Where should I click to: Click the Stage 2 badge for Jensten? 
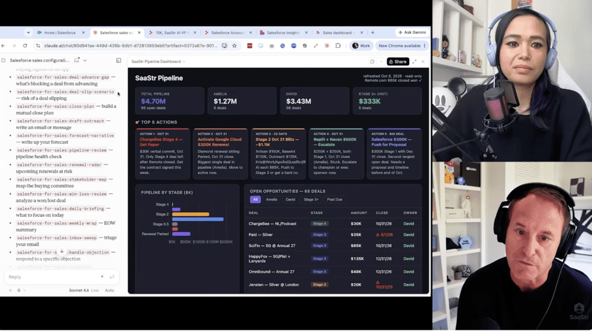[320, 285]
